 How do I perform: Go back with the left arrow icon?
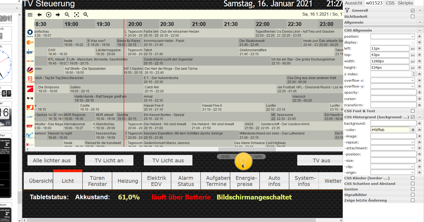point(39,15)
